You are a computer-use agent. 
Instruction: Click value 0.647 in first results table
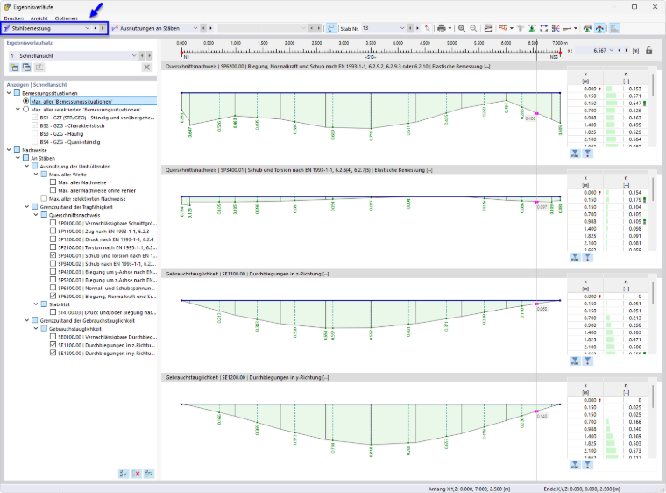coord(634,104)
